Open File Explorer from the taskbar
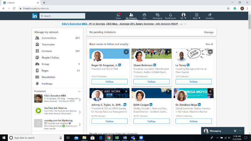This screenshot has height=141, width=251. click(x=84, y=138)
